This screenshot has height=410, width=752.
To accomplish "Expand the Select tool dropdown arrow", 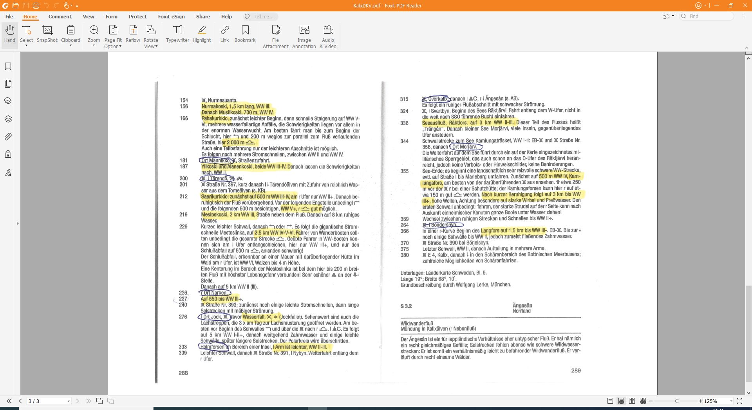I will (x=27, y=46).
